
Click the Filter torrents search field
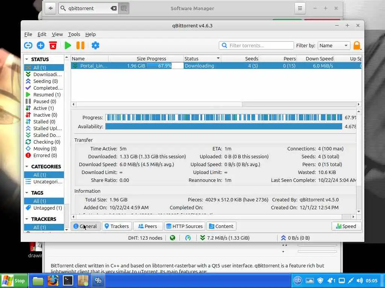click(x=256, y=45)
